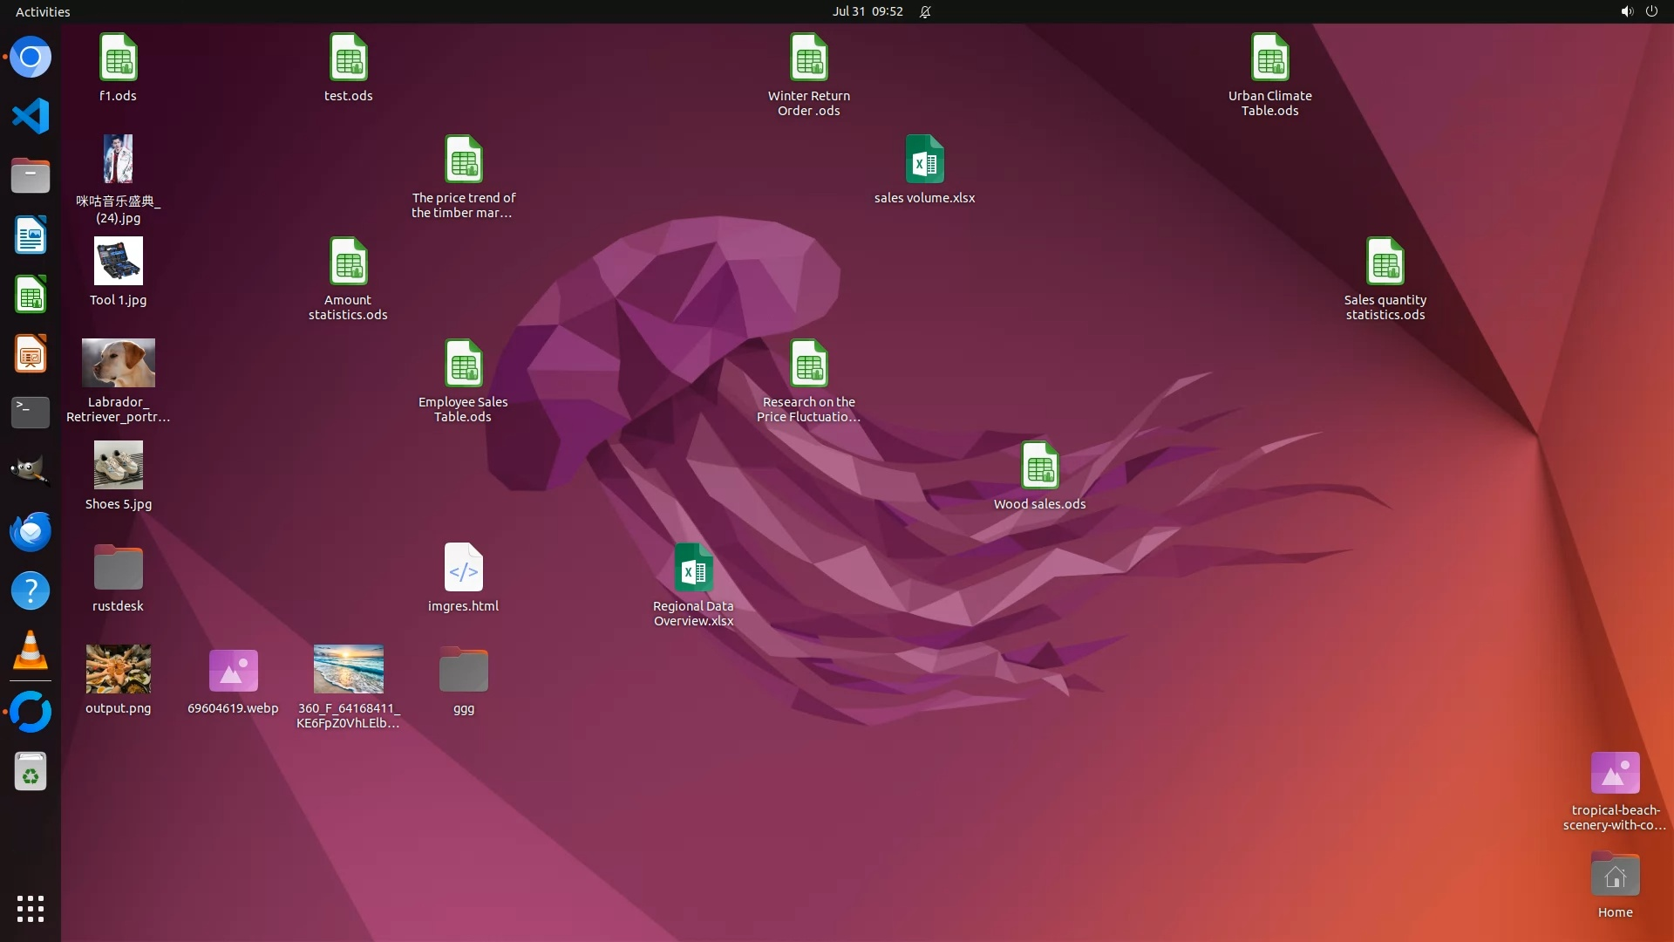
Task: Open the system menu via the power icon
Action: [x=1651, y=11]
